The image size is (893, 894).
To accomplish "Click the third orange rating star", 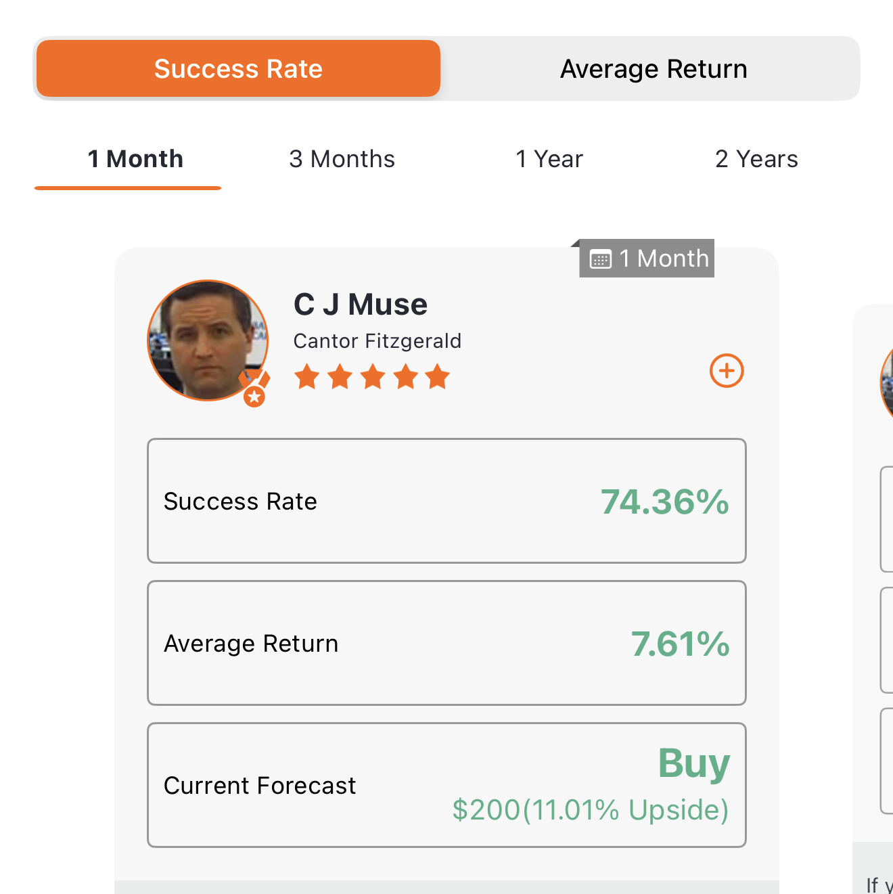I will point(373,376).
